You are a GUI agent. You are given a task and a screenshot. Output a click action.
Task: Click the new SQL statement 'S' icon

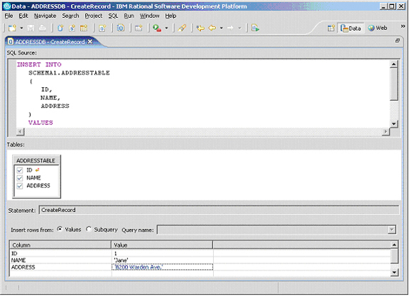point(72,28)
